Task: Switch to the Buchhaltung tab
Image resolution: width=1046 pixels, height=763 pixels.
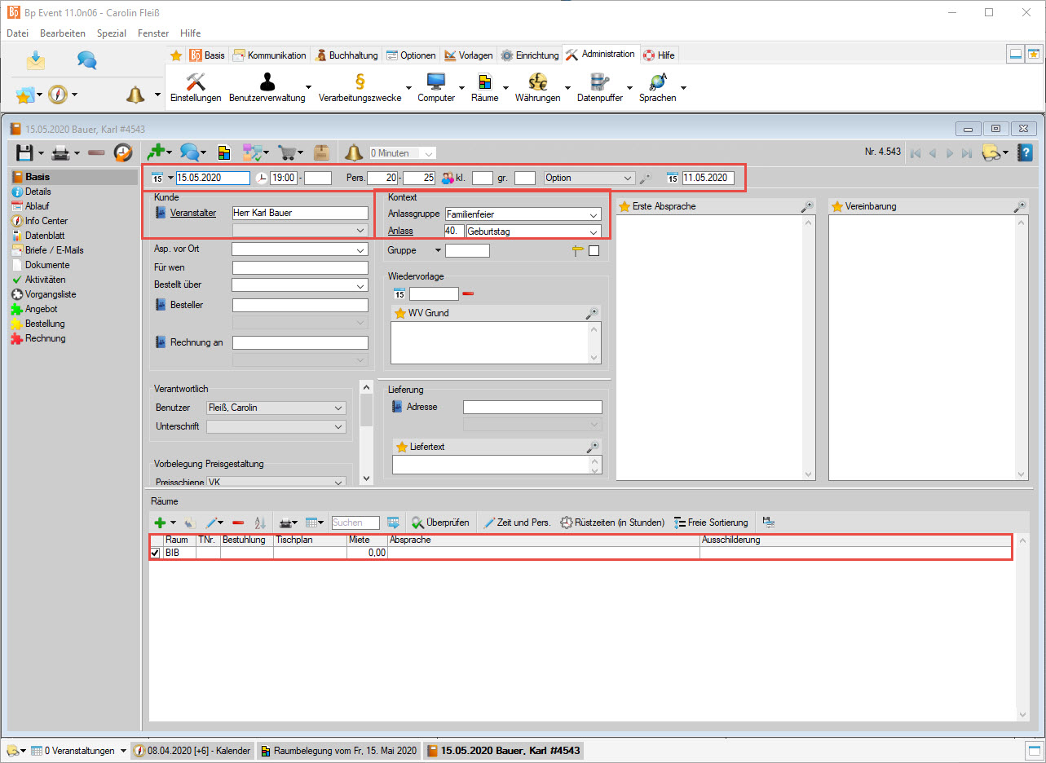Action: coord(346,55)
